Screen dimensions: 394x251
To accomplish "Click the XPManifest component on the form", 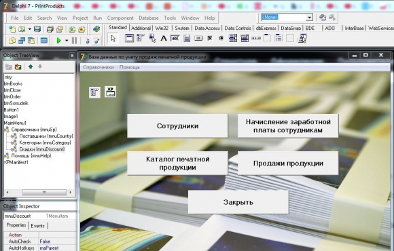I will coord(110,92).
